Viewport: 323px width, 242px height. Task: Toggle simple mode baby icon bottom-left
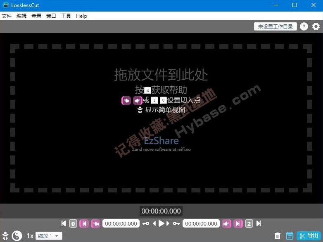click(5, 236)
